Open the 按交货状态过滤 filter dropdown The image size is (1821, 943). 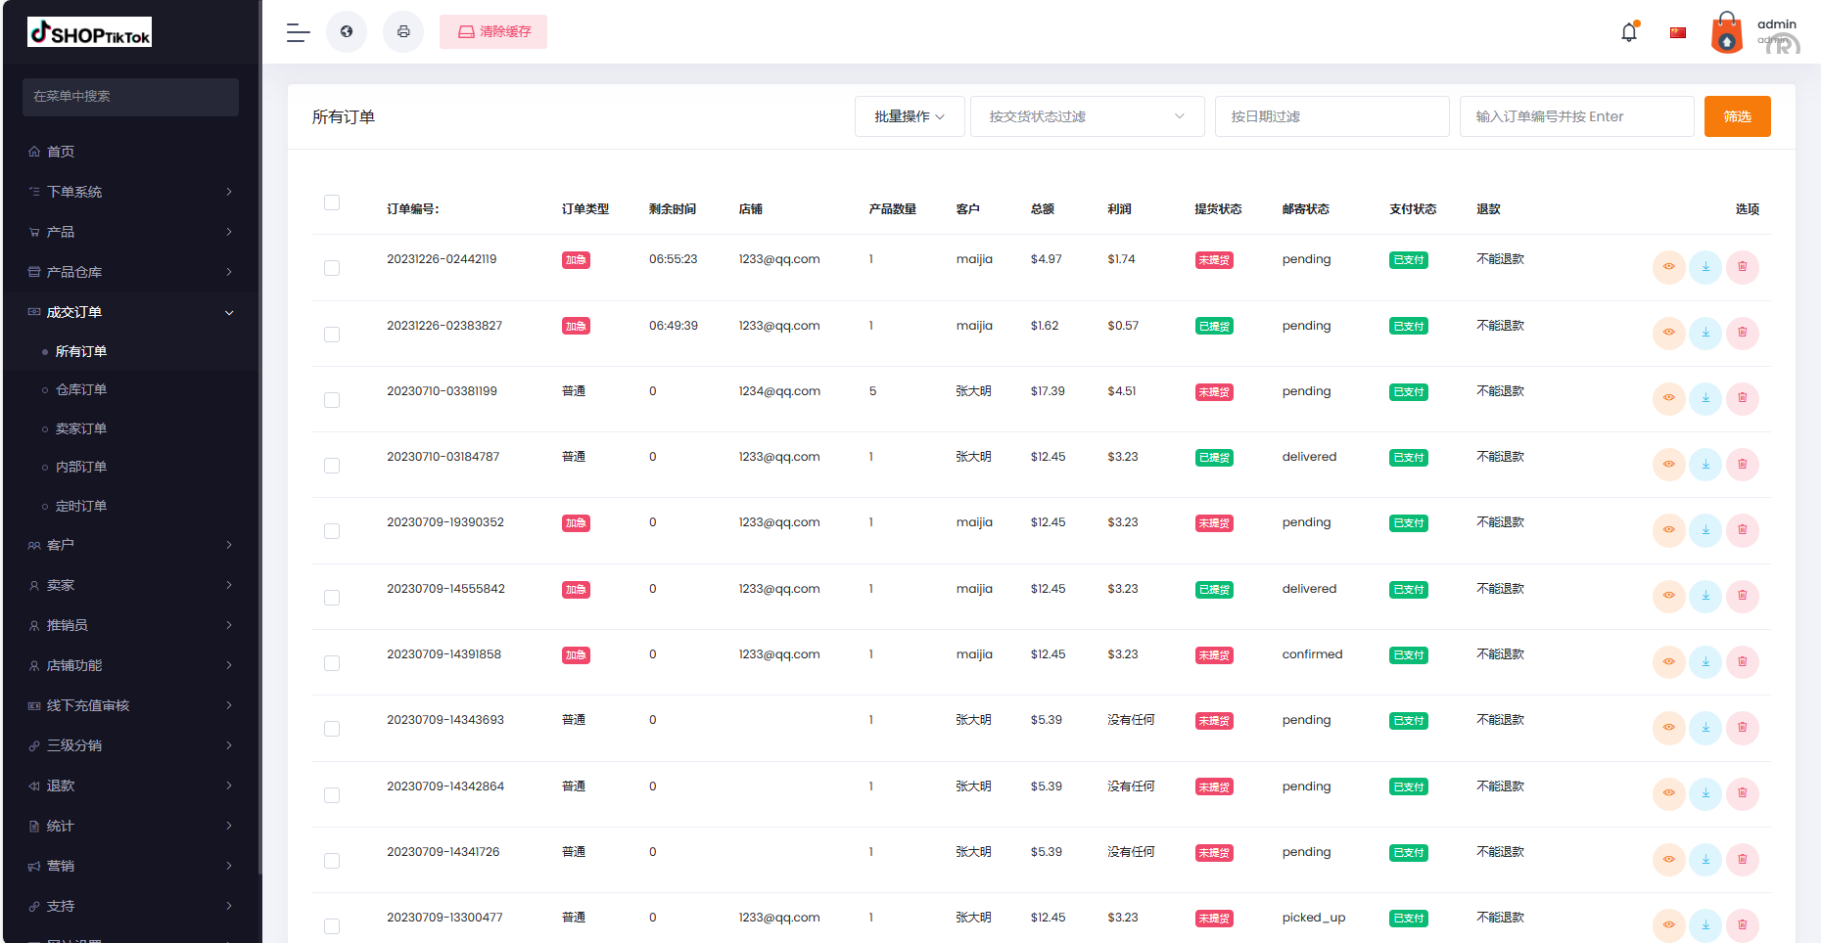(1087, 115)
